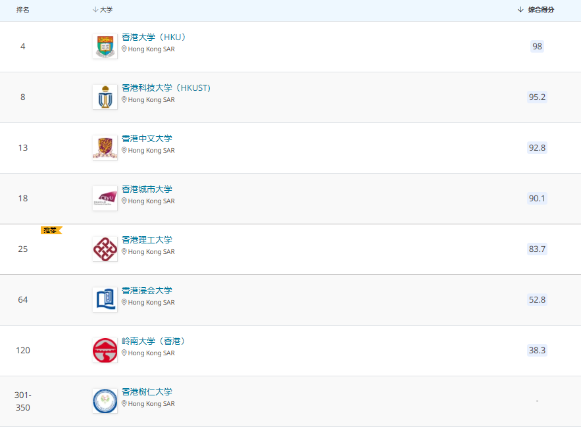Click the 香港树仁大学 round seal logo
This screenshot has height=427, width=581.
tap(105, 401)
